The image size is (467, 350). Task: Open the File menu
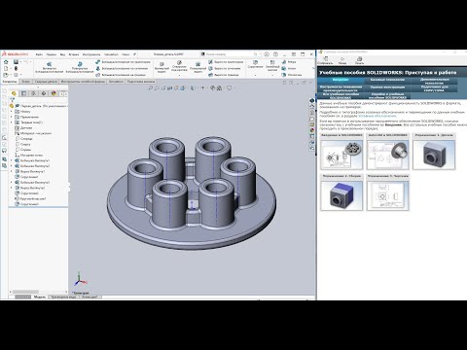[x=39, y=54]
